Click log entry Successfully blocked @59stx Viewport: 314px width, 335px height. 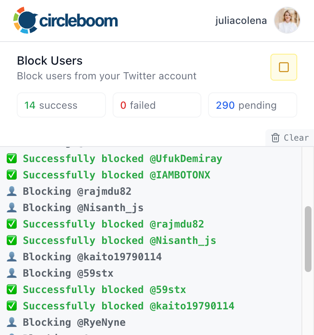point(104,290)
